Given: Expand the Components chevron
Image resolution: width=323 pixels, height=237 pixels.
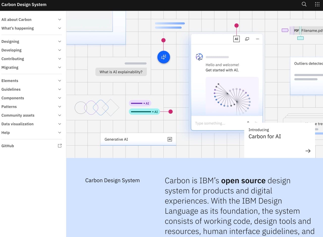Looking at the screenshot, I should 60,98.
